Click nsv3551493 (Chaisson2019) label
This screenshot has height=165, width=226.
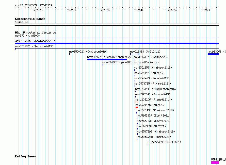pyautogui.click(x=155, y=110)
